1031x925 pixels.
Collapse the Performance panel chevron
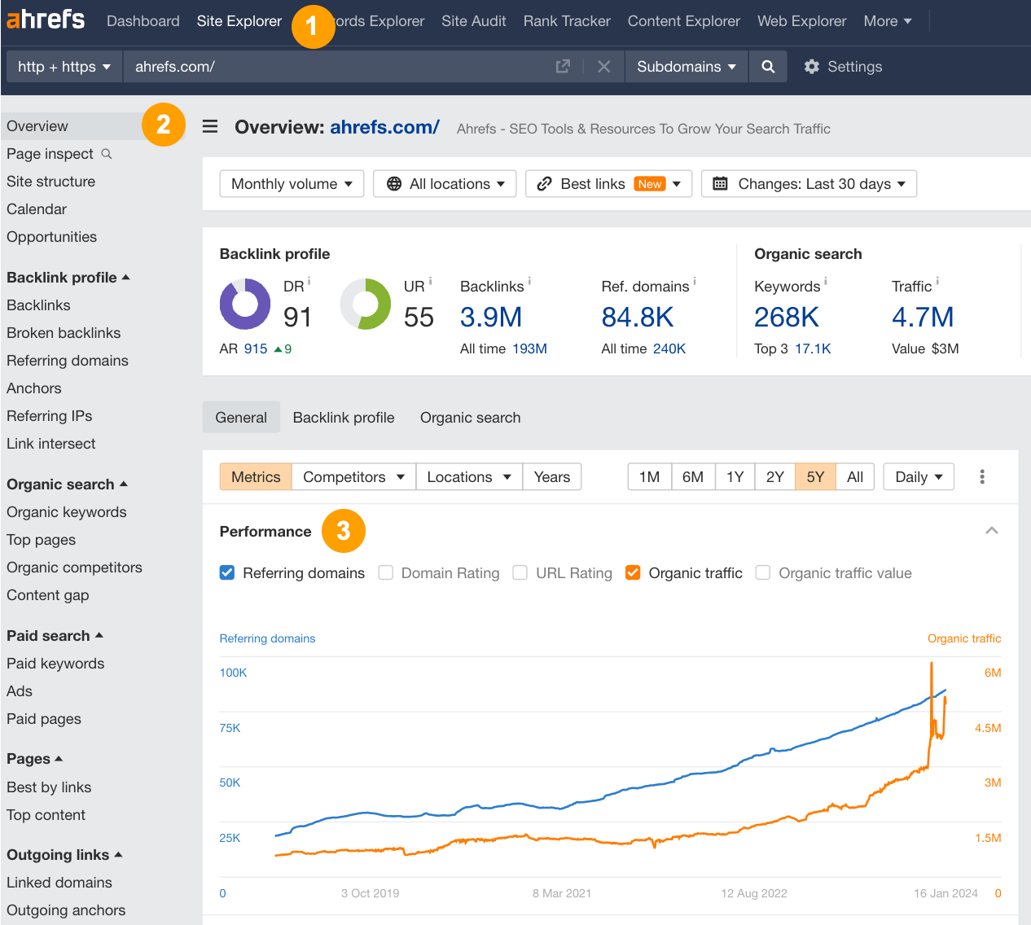[992, 529]
